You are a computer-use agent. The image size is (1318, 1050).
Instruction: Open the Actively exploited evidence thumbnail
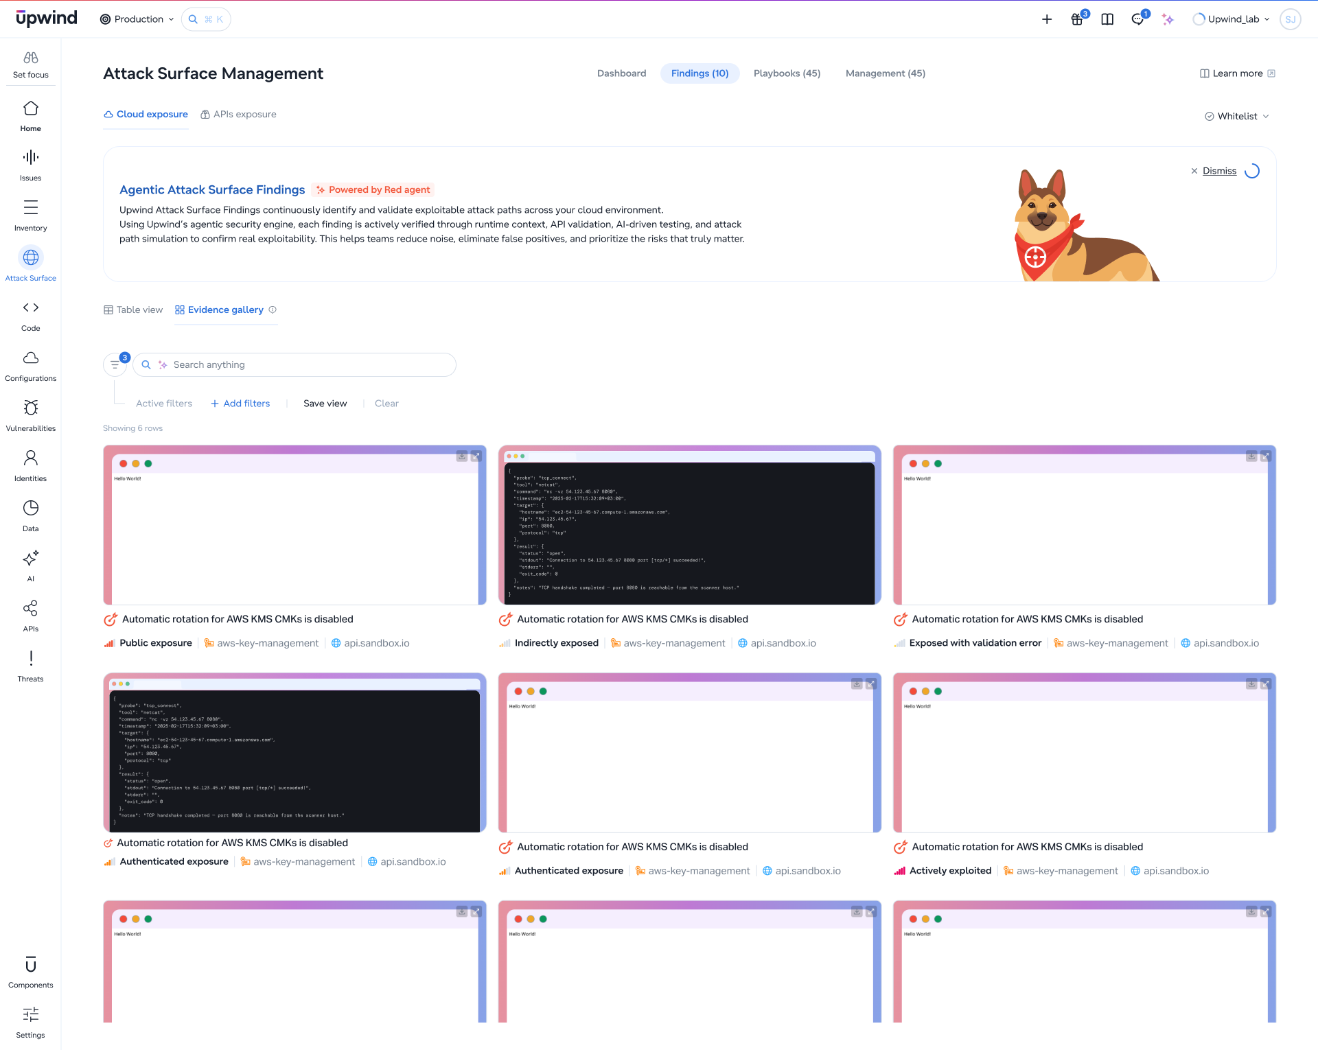(x=1084, y=753)
